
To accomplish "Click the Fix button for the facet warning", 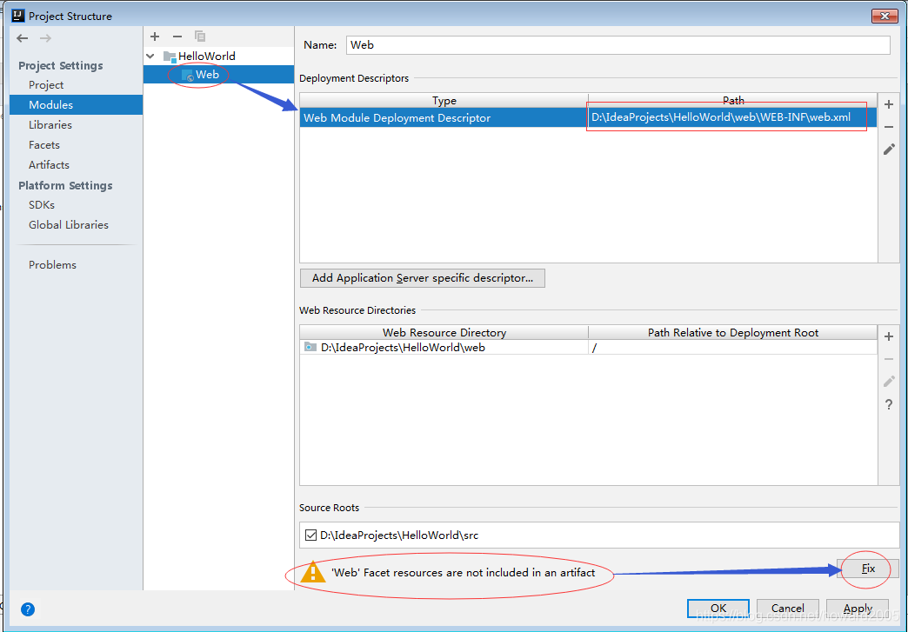I will (x=868, y=569).
